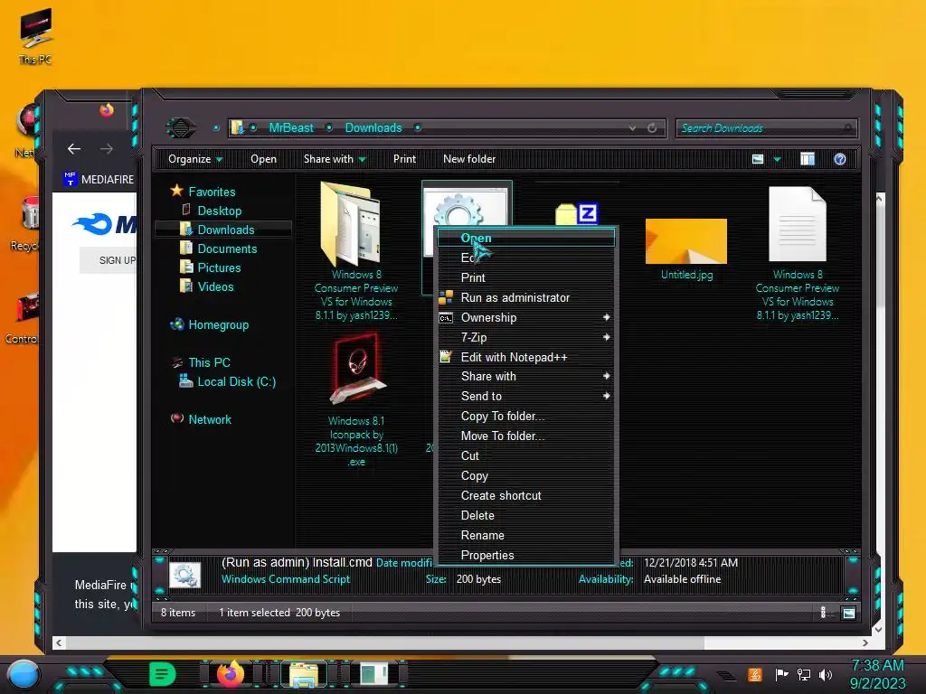Choose Copy in the context menu
The width and height of the screenshot is (926, 694).
tap(525, 475)
